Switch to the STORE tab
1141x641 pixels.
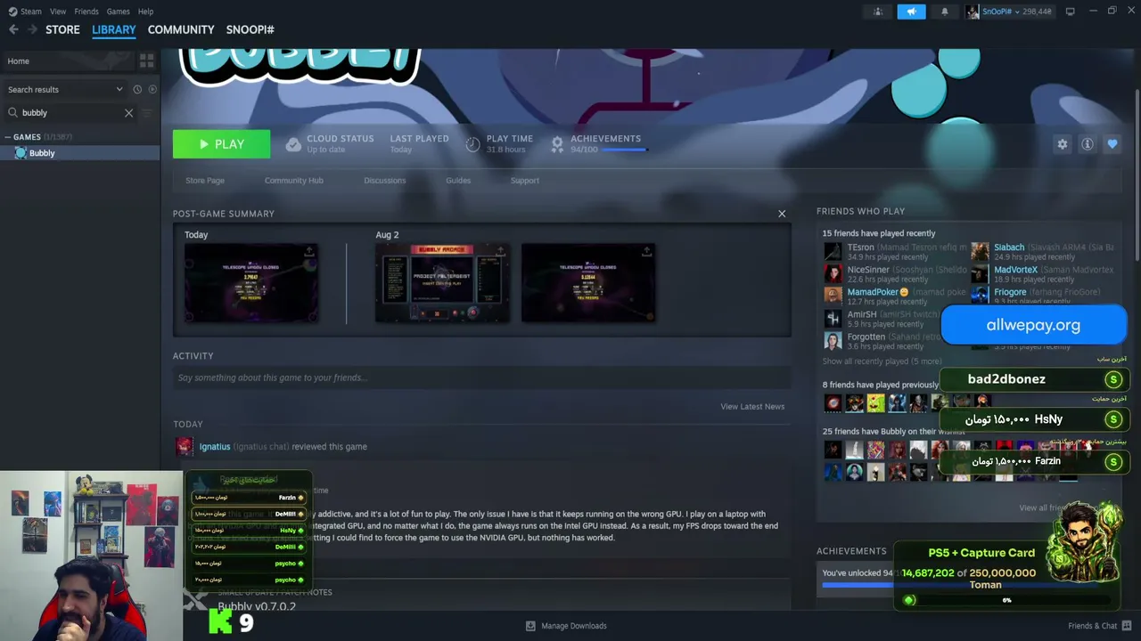(62, 29)
